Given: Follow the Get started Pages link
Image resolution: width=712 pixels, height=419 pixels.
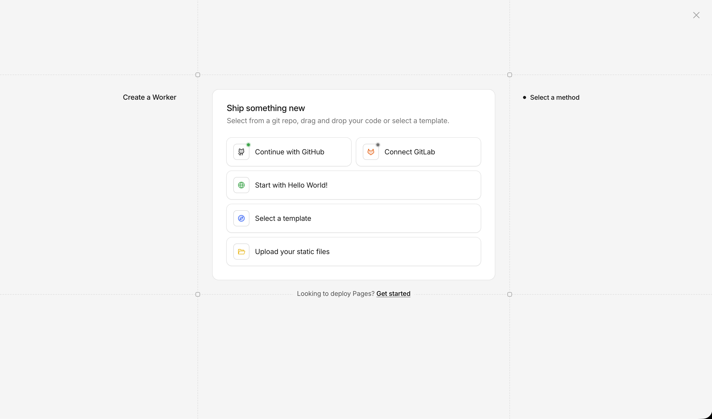Looking at the screenshot, I should pyautogui.click(x=393, y=294).
